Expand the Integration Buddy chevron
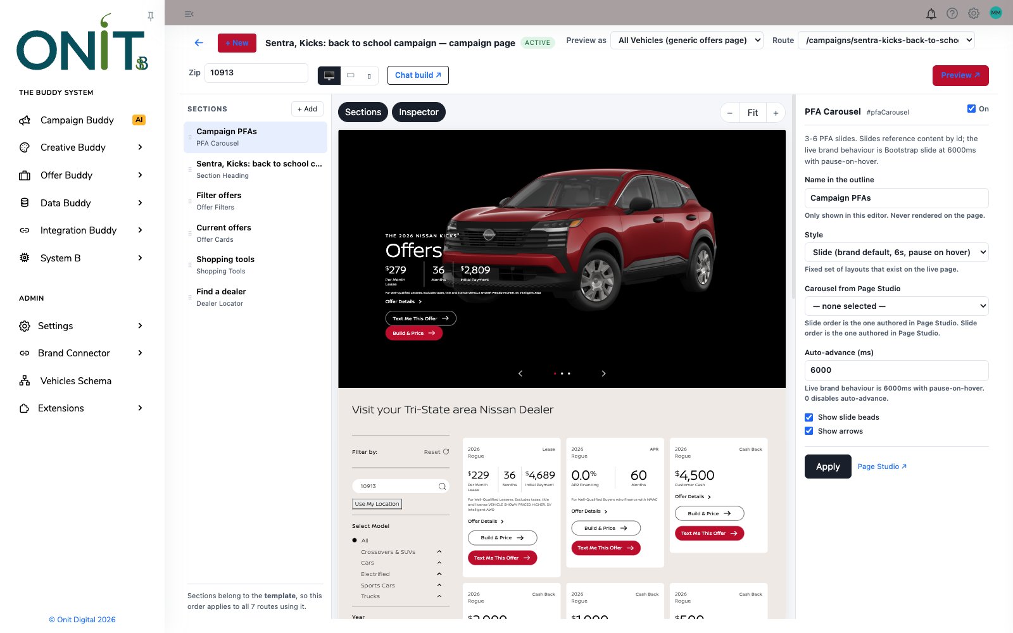 (x=141, y=230)
